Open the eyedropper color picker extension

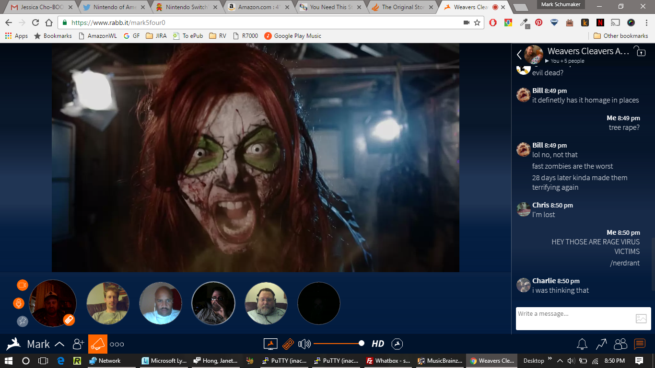524,23
